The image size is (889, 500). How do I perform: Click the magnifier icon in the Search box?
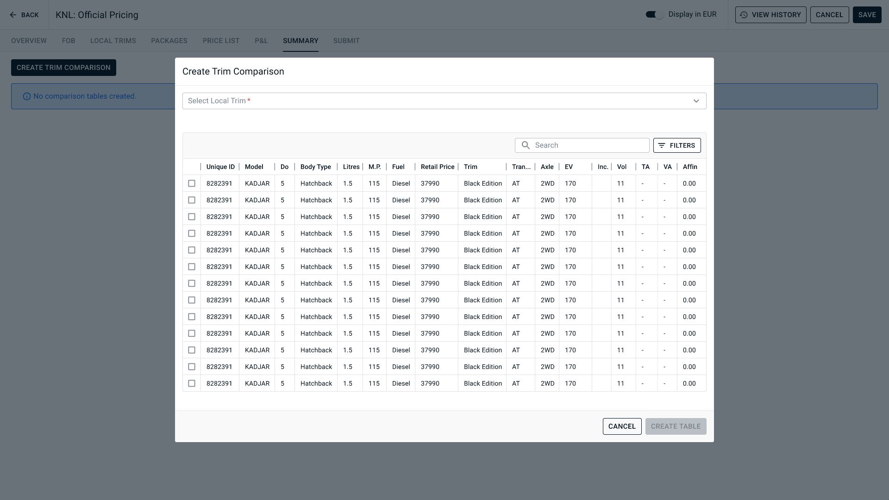coord(526,145)
